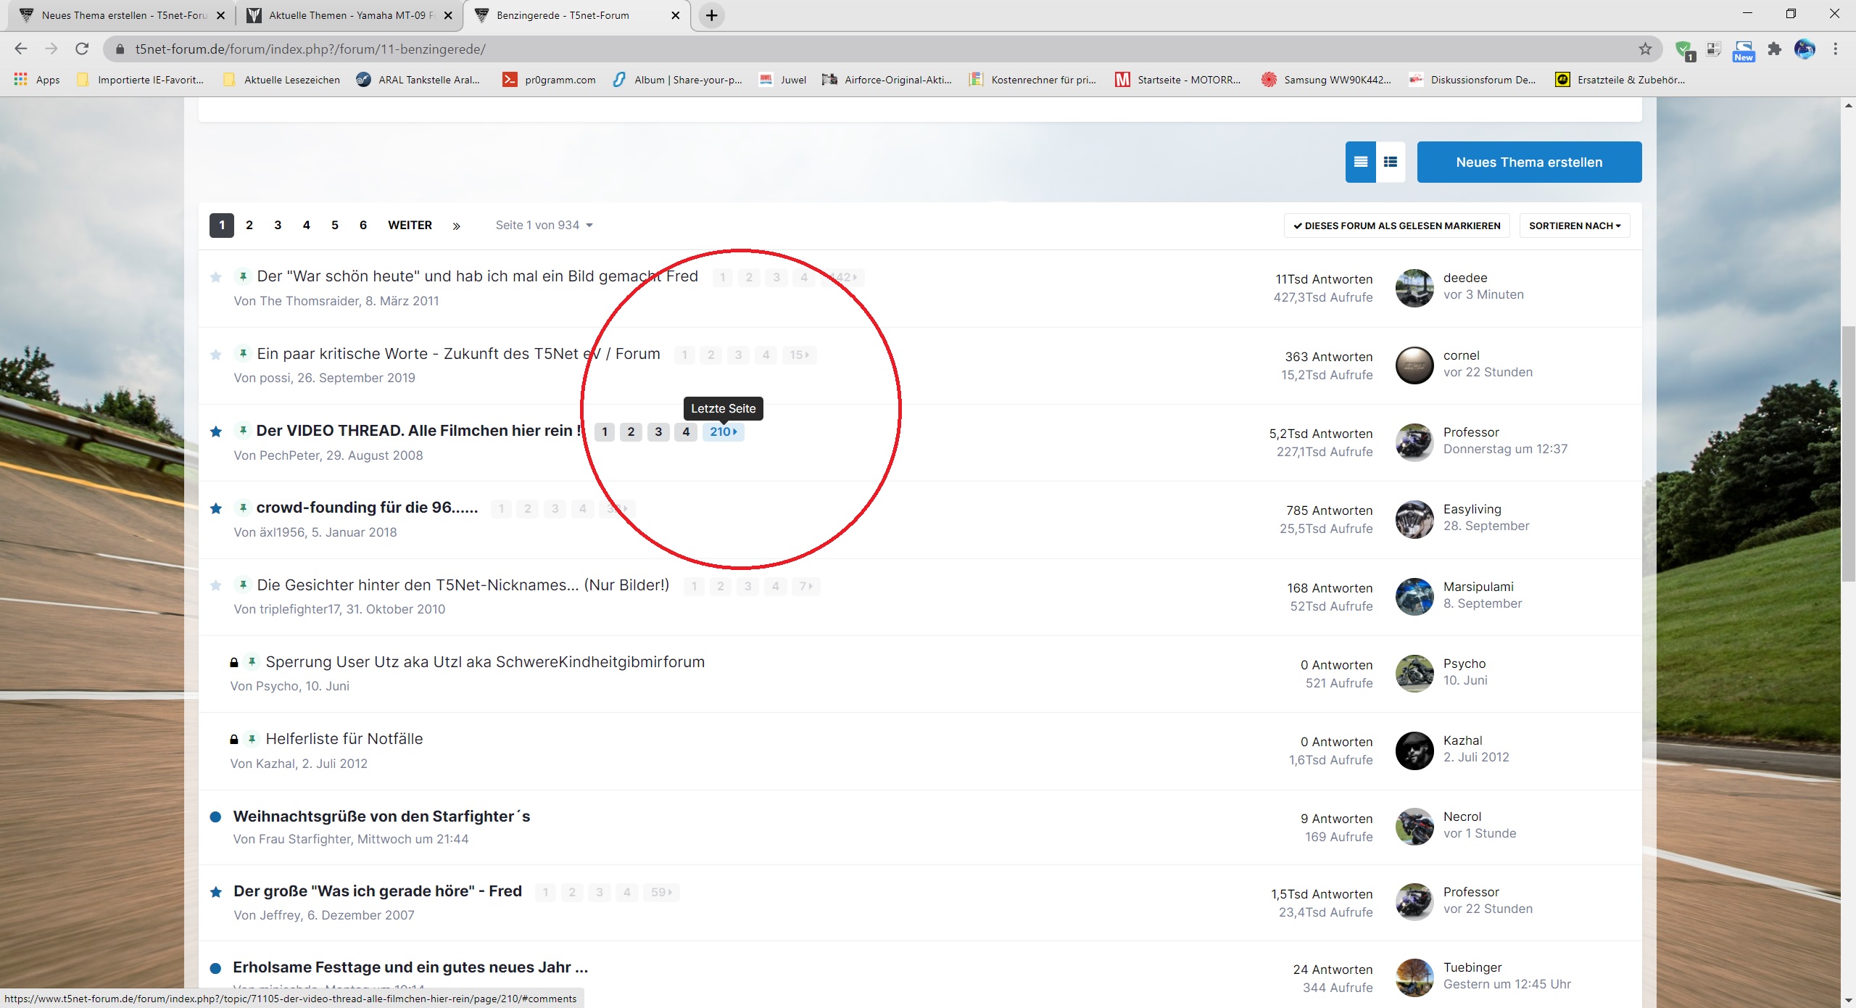Open cornel's avatar
Screen dimensions: 1856x1008
point(1414,365)
